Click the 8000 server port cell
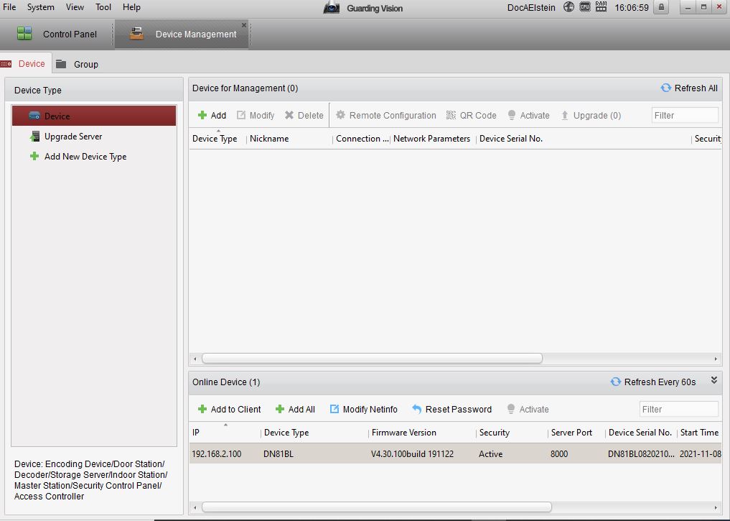Image resolution: width=730 pixels, height=521 pixels. point(558,454)
